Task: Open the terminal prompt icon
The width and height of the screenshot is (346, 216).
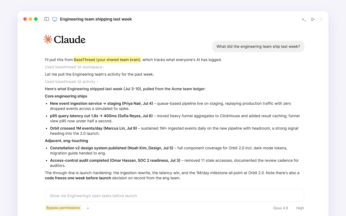Action: click(x=304, y=19)
